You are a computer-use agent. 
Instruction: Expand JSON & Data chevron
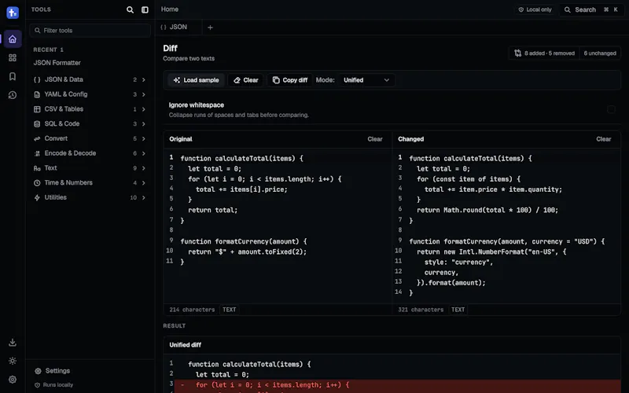(x=144, y=80)
